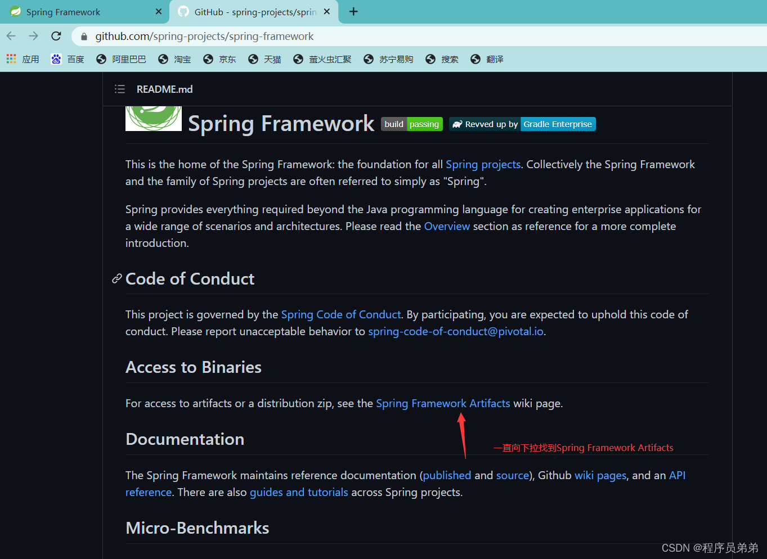Open the 萤火虫汇聚 bookmark
This screenshot has height=559, width=767.
322,59
